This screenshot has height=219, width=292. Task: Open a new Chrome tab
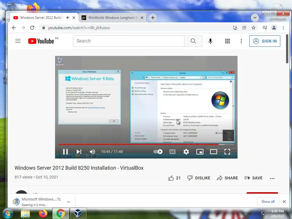[153, 18]
